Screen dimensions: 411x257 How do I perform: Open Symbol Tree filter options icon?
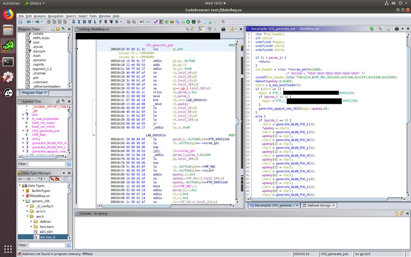coord(69,164)
